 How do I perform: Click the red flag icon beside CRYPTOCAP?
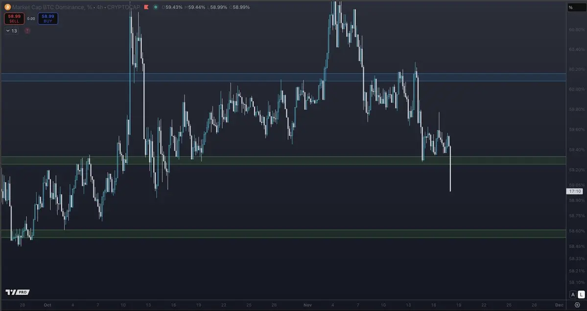click(146, 7)
